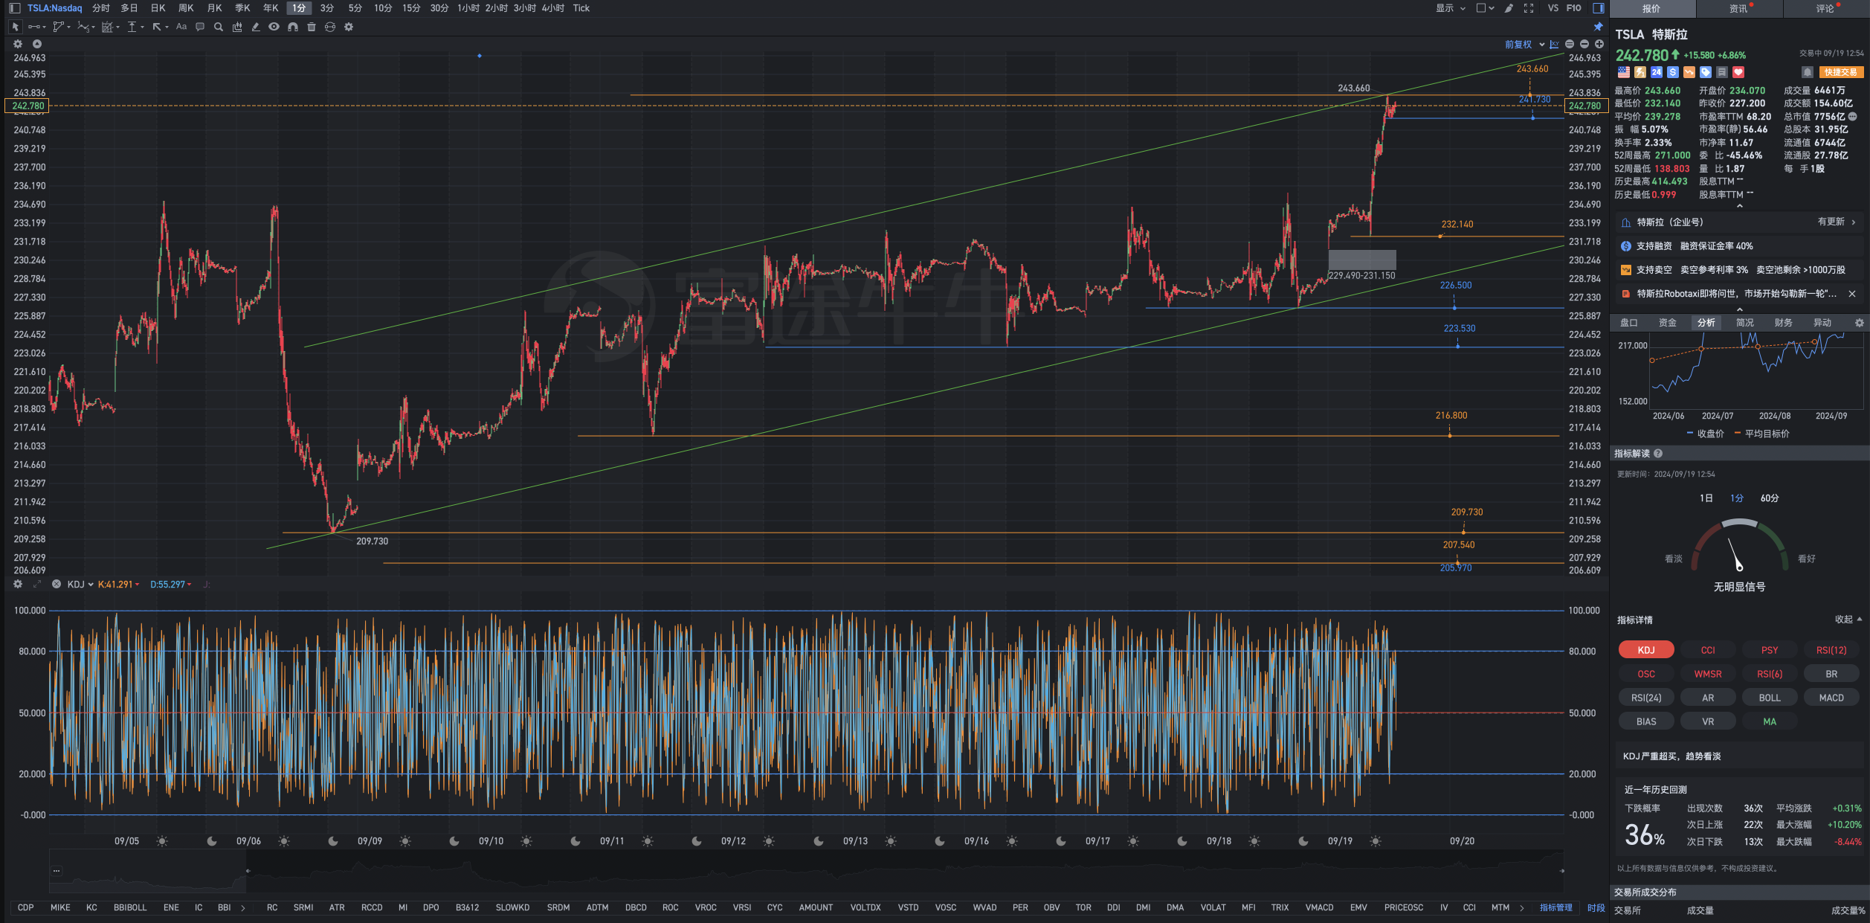Open the text annotation (Aa) tool
This screenshot has height=923, width=1870.
point(181,27)
